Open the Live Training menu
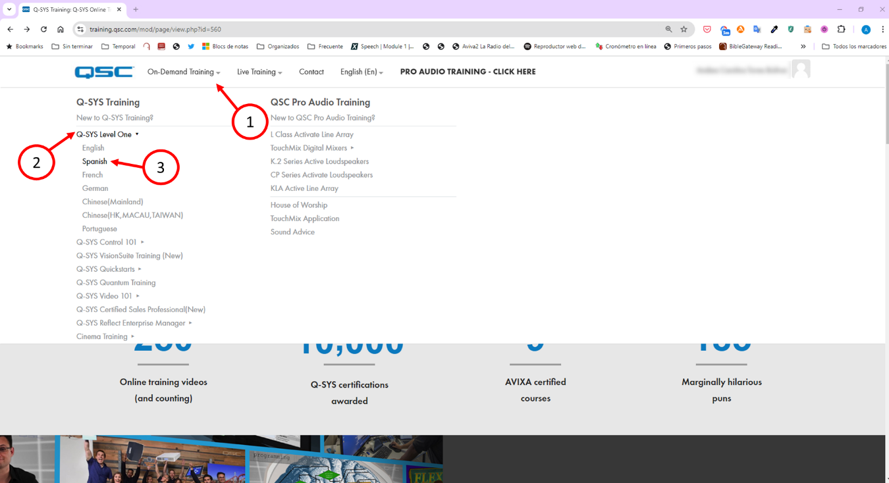This screenshot has width=889, height=483. tap(259, 72)
